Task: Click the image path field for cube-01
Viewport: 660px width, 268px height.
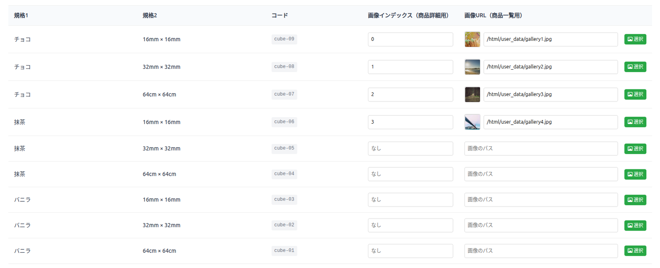Action: click(x=541, y=251)
